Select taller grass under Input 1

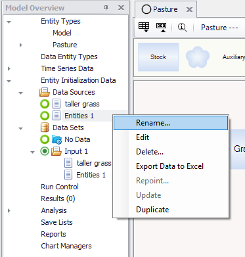(94, 163)
